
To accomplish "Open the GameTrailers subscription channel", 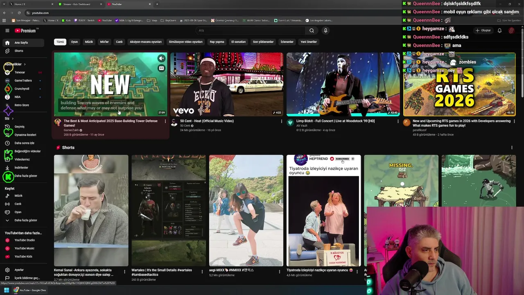I will coord(23,81).
